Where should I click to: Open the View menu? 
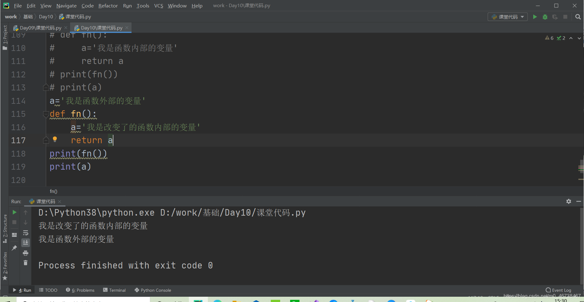46,6
